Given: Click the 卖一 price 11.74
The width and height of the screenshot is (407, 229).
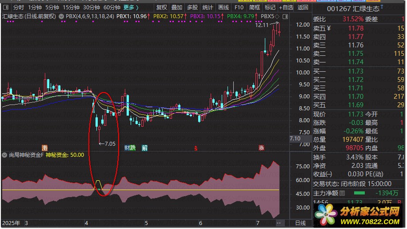Looking at the screenshot, I should (355, 62).
